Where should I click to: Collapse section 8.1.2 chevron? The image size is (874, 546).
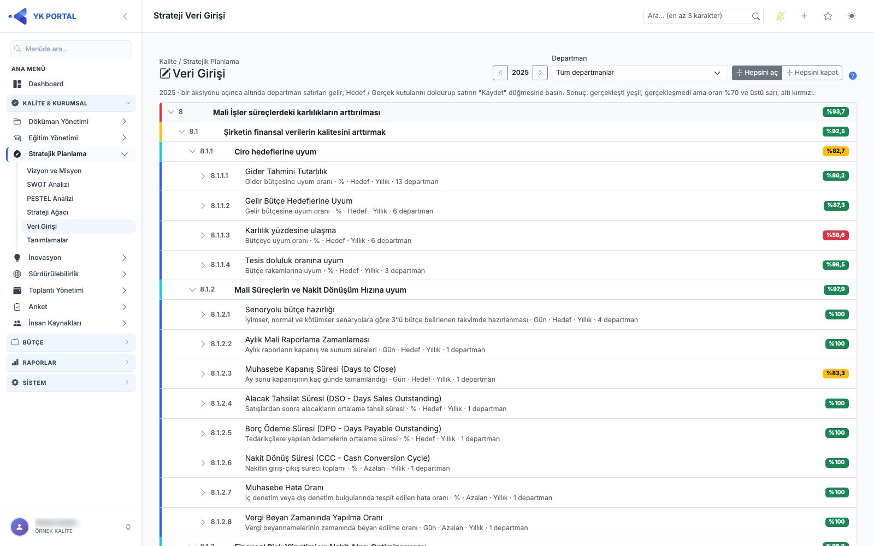click(x=192, y=290)
